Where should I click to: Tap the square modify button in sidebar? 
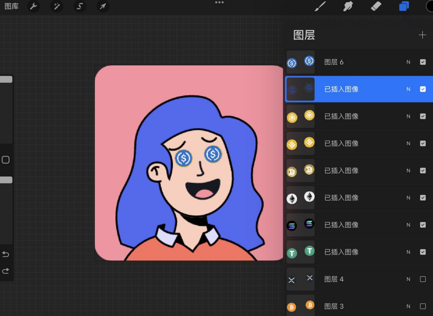tap(6, 160)
